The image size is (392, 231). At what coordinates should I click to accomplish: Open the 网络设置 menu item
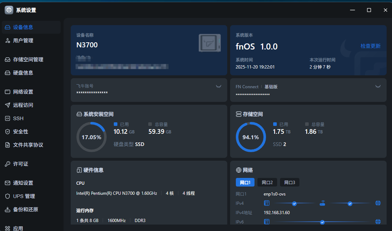click(x=31, y=92)
